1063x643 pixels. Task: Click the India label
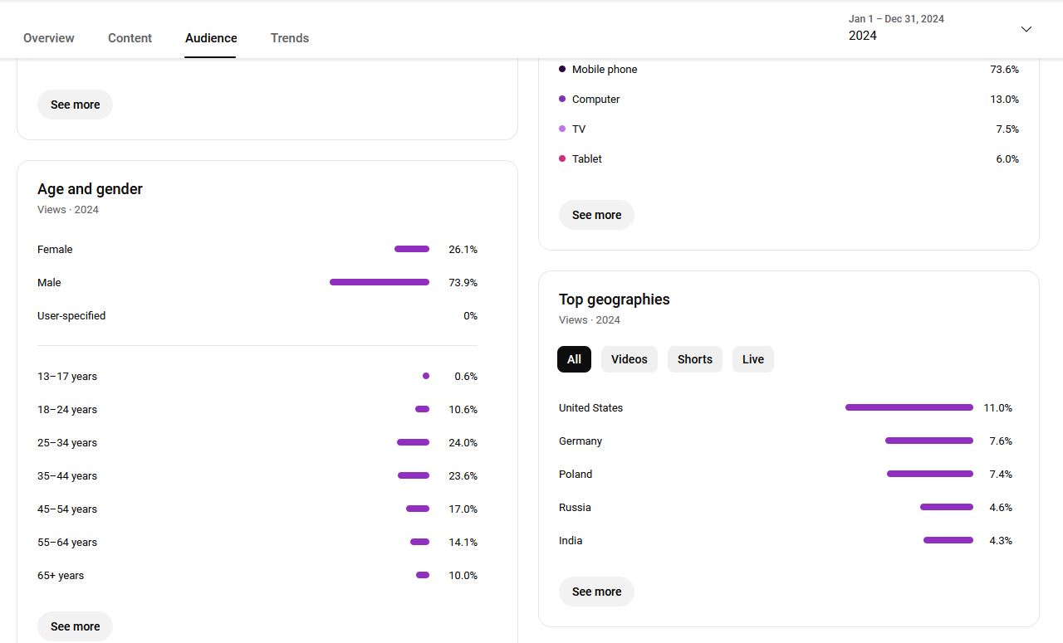click(571, 541)
